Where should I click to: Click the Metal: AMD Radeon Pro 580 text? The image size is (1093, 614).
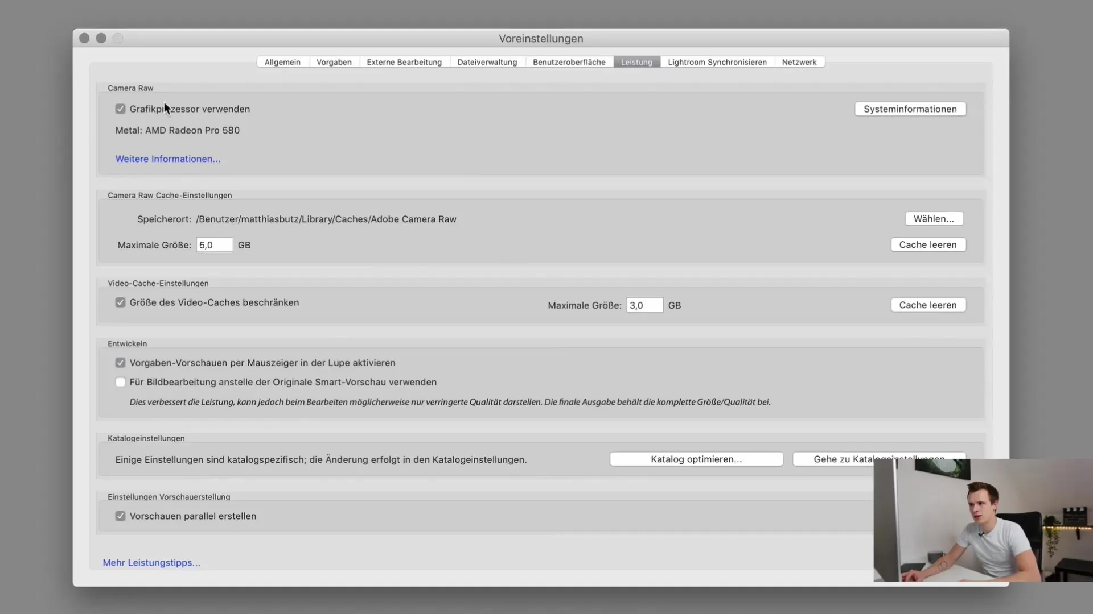tap(178, 130)
